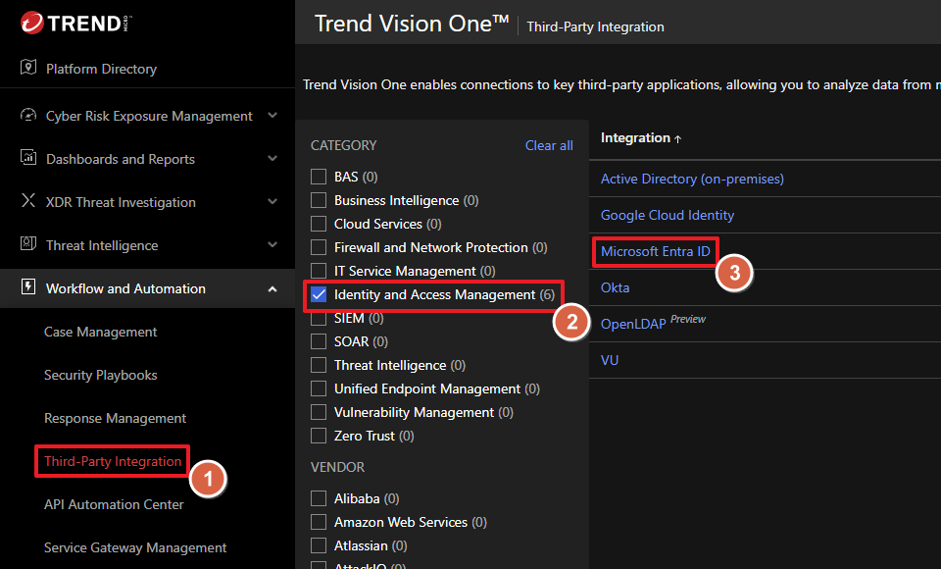Uncheck Identity and Access Management checkbox

(x=319, y=294)
